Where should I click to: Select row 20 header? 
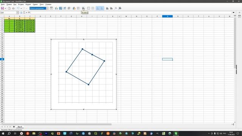click(x=2, y=59)
